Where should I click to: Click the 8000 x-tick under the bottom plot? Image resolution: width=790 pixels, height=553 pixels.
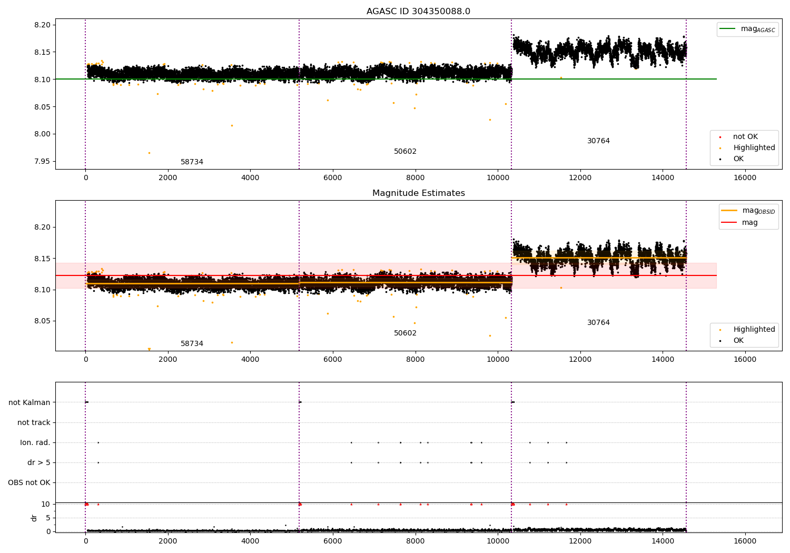click(x=415, y=541)
